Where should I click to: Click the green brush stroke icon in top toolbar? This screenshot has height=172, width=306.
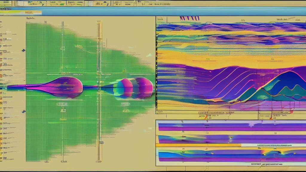pyautogui.click(x=62, y=4)
